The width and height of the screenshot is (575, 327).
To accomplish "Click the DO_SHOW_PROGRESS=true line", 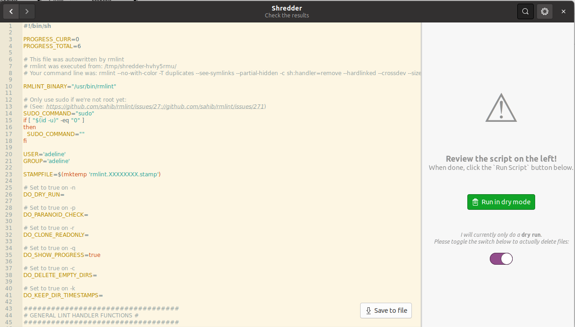I will (61, 255).
